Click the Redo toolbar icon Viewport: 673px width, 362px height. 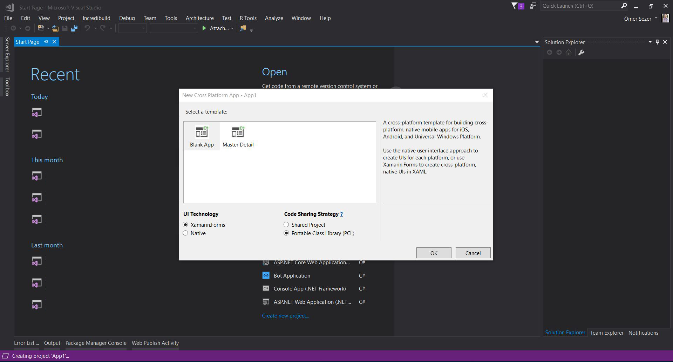[103, 28]
